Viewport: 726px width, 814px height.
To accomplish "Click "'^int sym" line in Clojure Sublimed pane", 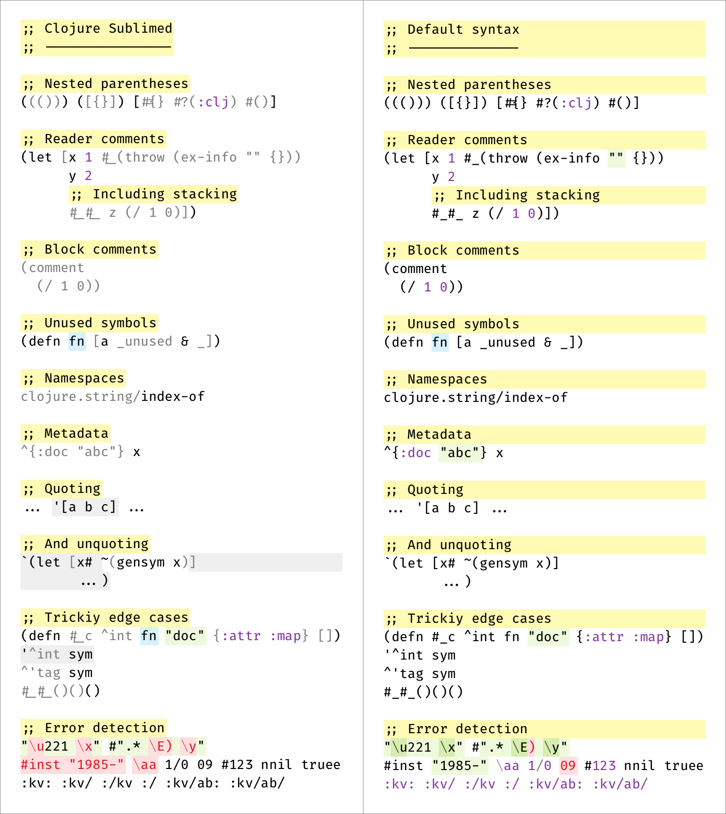I will click(57, 654).
